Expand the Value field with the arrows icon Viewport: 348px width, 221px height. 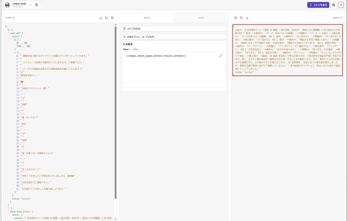click(221, 56)
